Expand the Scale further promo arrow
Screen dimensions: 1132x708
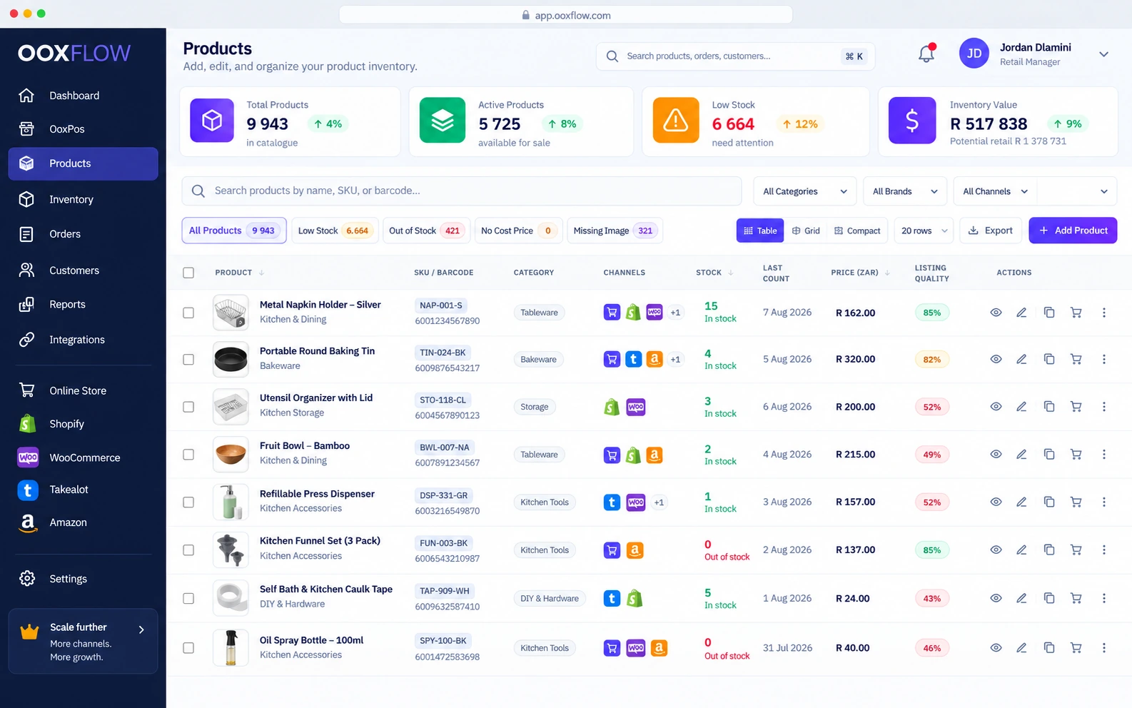pyautogui.click(x=141, y=629)
